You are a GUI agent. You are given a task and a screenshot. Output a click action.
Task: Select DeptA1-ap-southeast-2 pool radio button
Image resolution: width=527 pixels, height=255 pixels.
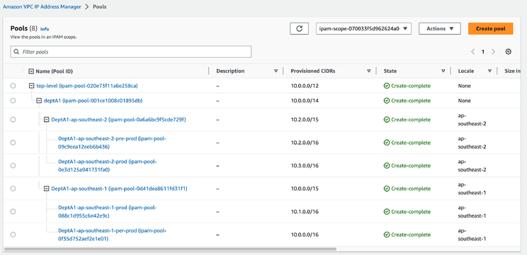[x=13, y=119]
